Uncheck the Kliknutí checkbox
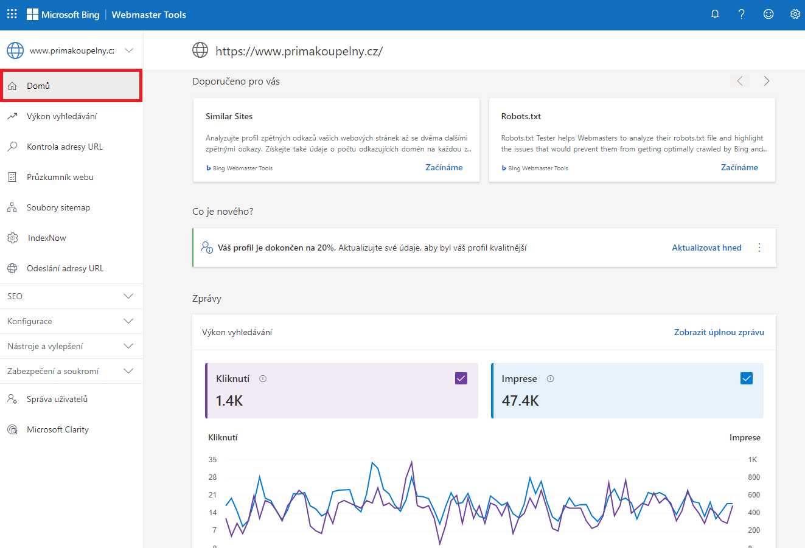 461,378
